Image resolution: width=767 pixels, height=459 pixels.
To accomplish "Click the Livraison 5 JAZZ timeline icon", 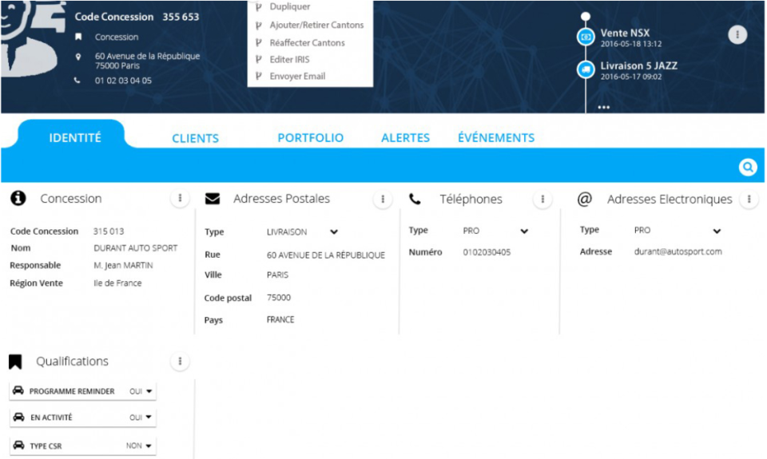I will coord(586,69).
